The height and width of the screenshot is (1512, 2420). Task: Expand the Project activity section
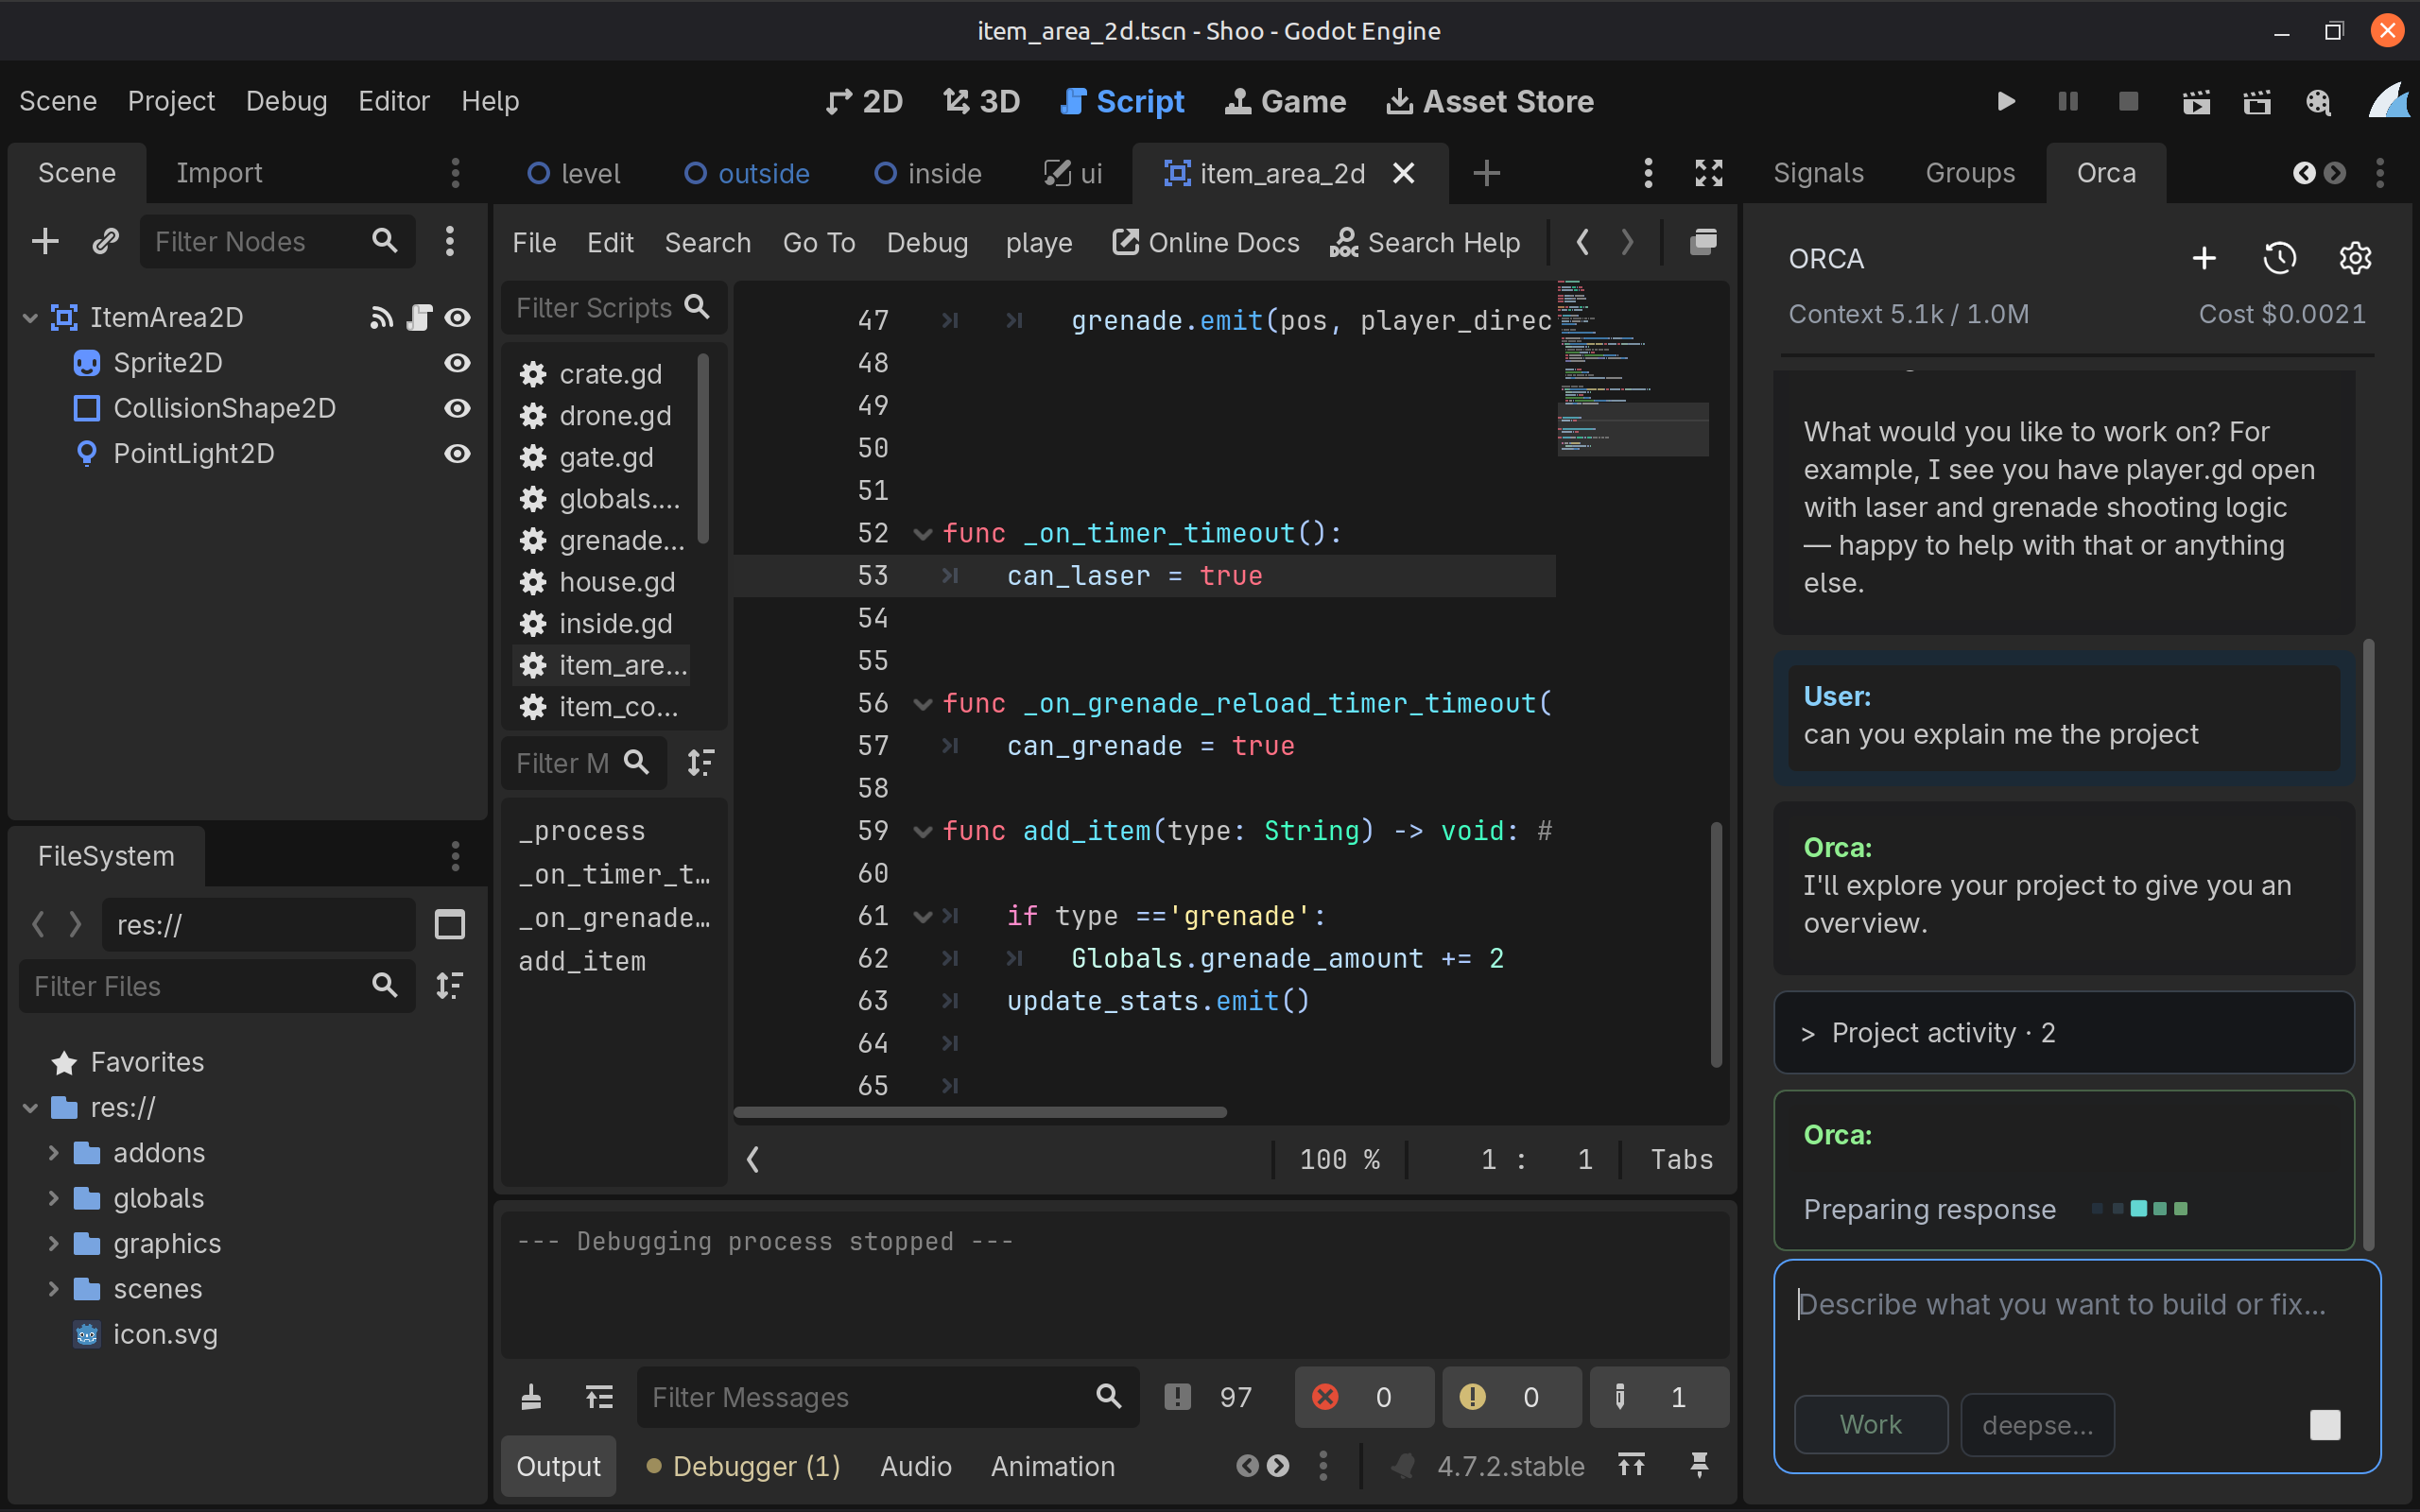tap(2063, 1032)
